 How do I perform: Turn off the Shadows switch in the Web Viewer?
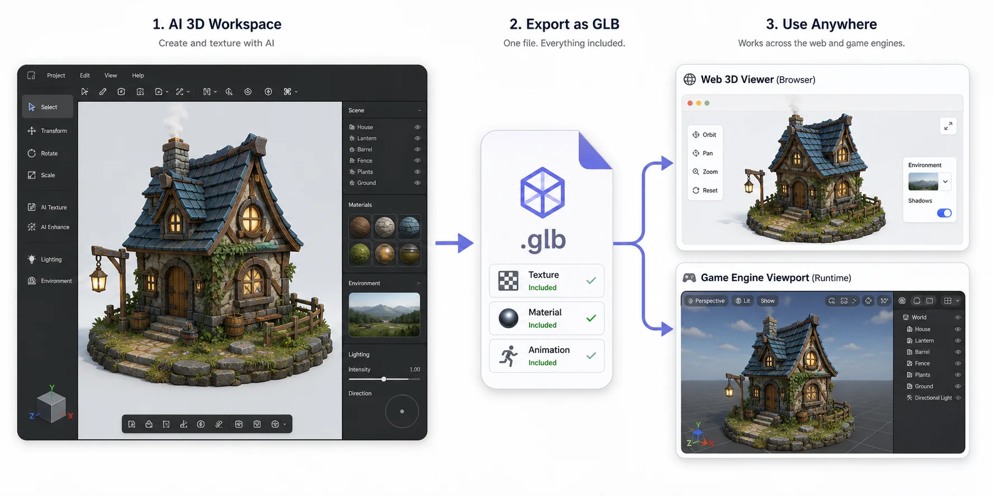point(944,213)
